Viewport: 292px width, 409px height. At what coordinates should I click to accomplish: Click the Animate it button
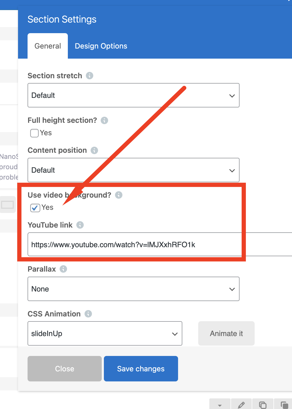click(226, 333)
